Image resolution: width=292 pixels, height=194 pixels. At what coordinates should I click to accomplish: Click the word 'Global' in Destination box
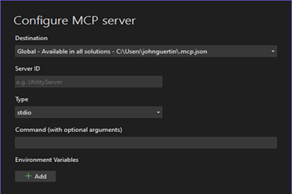pyautogui.click(x=26, y=52)
